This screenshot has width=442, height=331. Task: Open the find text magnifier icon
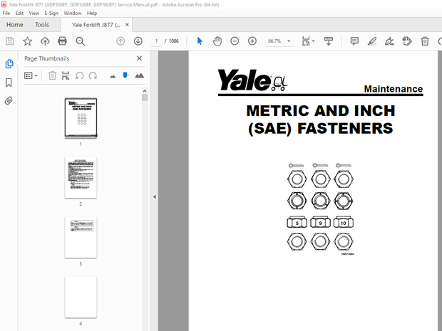click(x=80, y=41)
